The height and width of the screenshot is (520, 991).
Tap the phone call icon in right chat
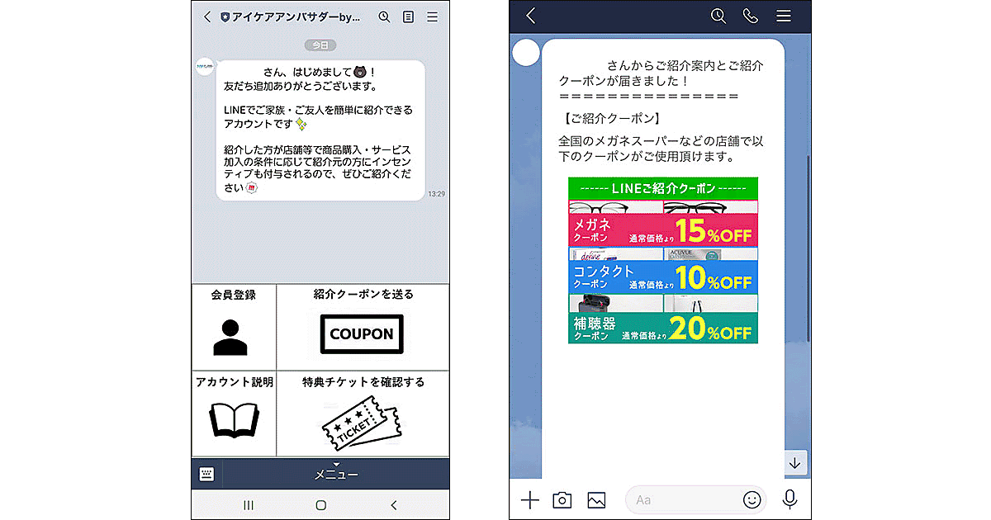point(750,16)
